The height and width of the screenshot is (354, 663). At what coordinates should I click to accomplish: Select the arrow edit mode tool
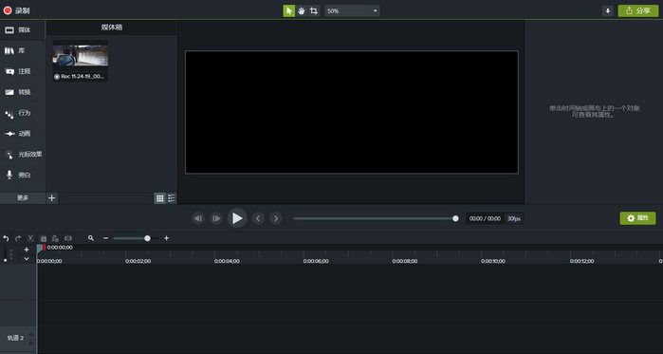click(x=288, y=11)
